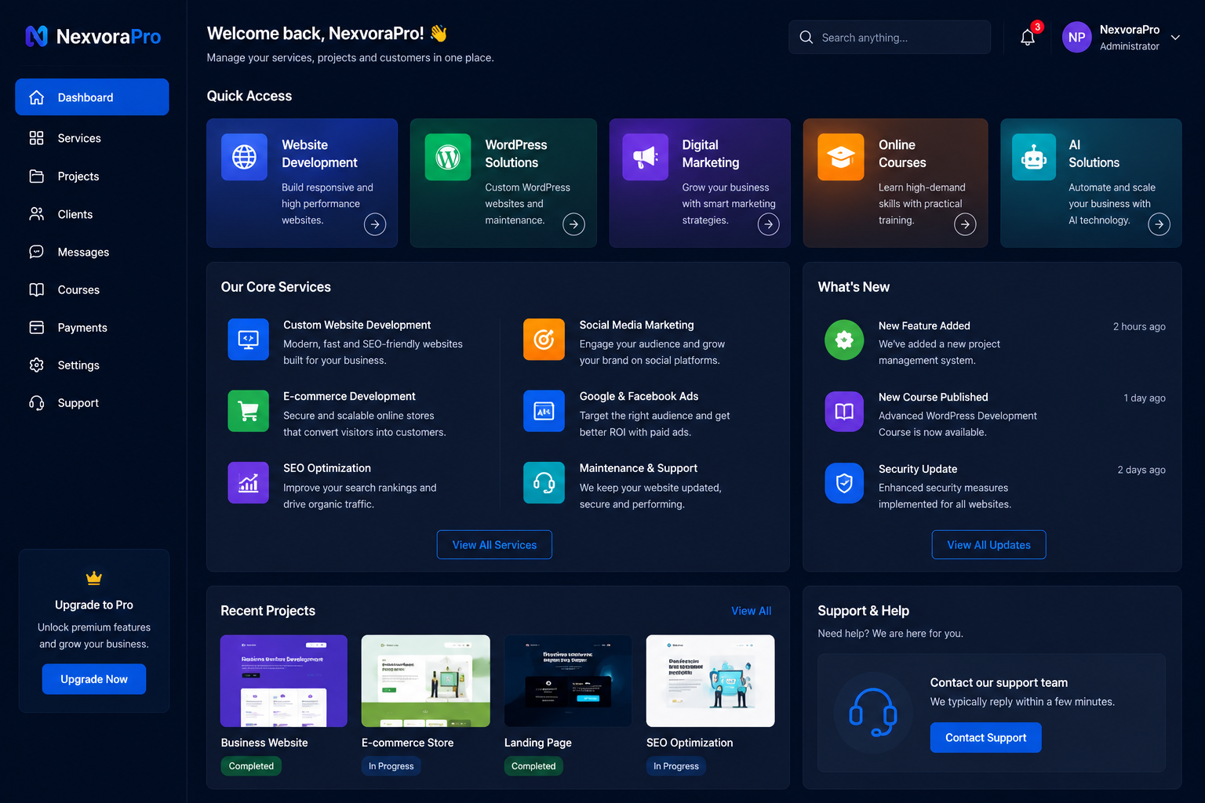The height and width of the screenshot is (803, 1205).
Task: Click the Upgrade Now button
Action: [94, 679]
